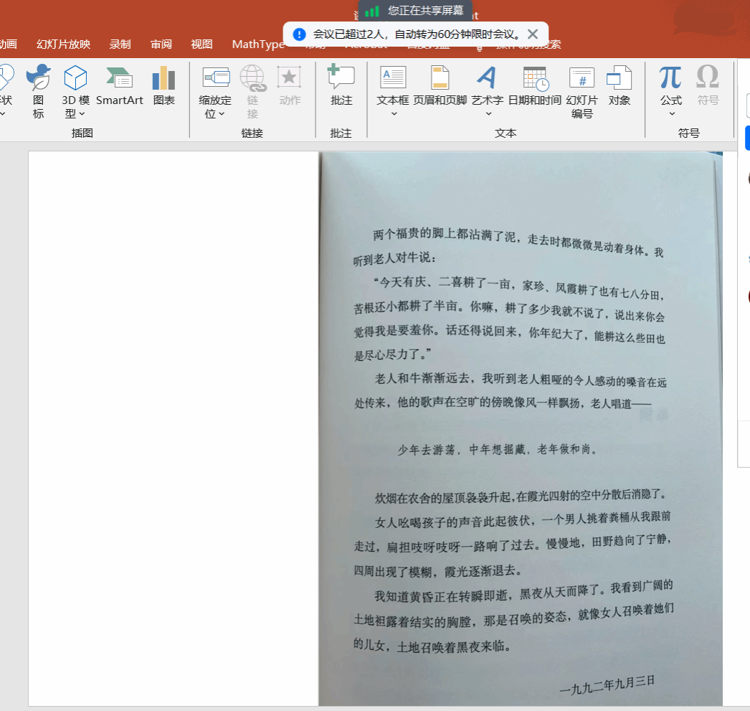Expand the 公式 equation dropdown

672,113
